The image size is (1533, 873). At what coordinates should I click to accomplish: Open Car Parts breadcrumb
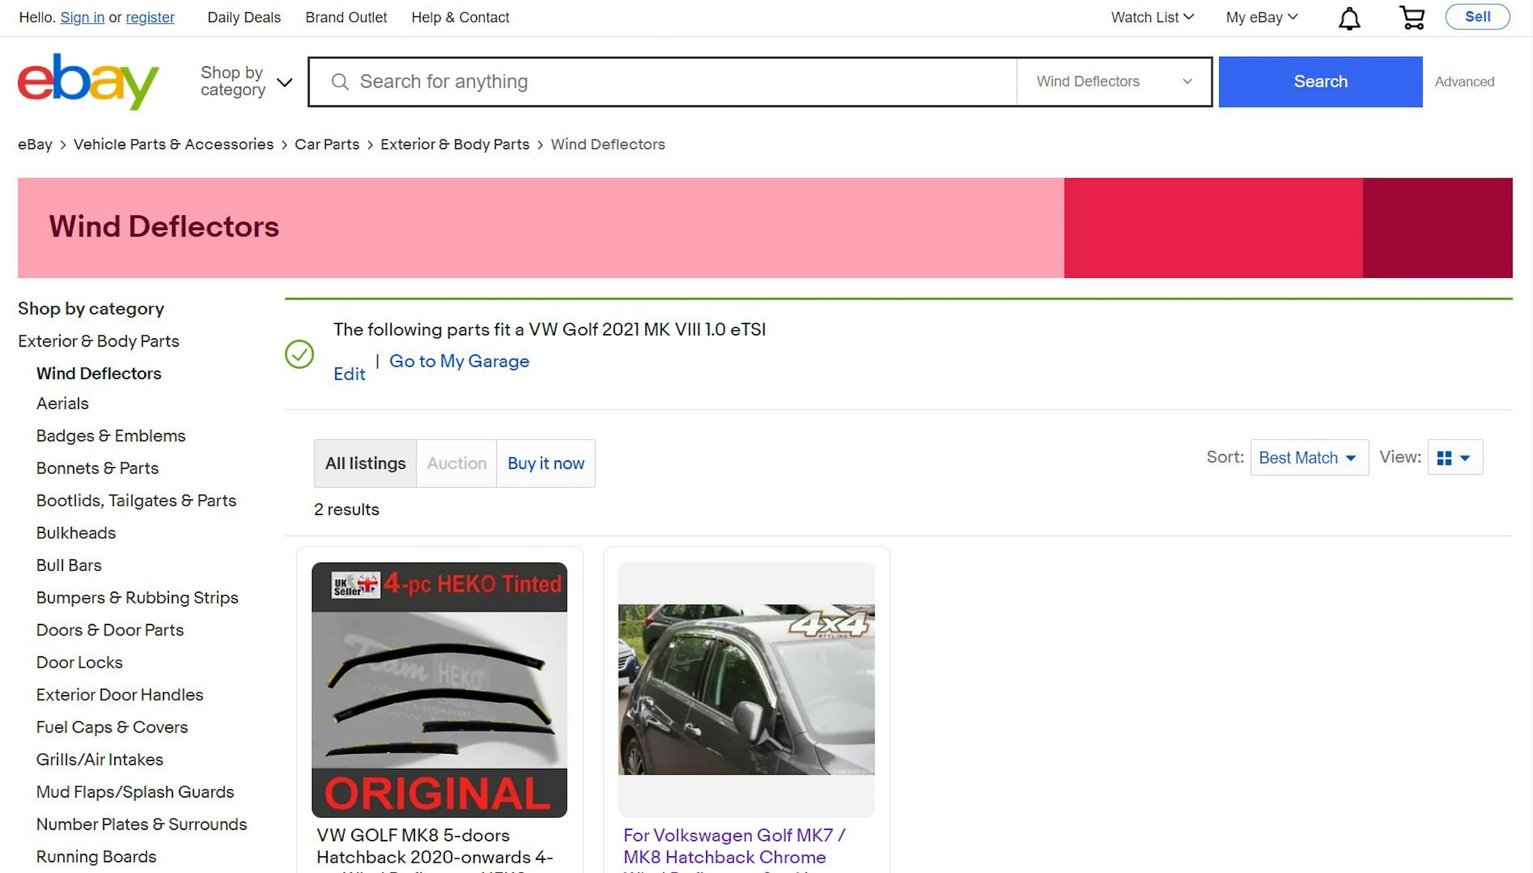(x=327, y=144)
